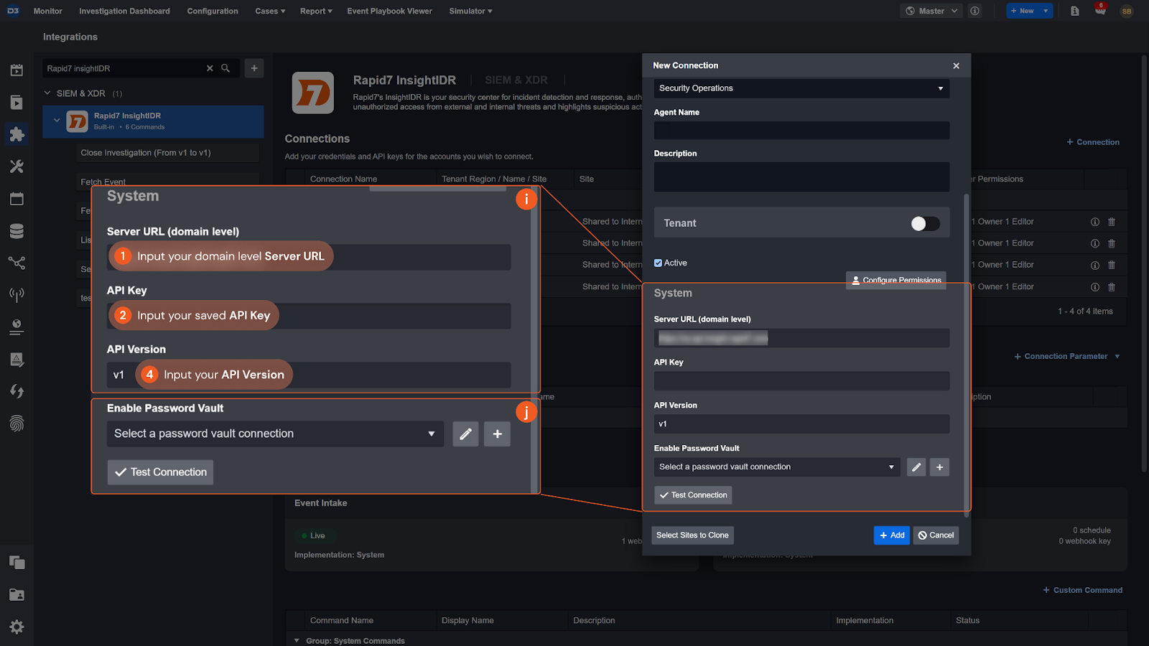The height and width of the screenshot is (646, 1149).
Task: Open the settings gear in sidebar
Action: pyautogui.click(x=17, y=627)
